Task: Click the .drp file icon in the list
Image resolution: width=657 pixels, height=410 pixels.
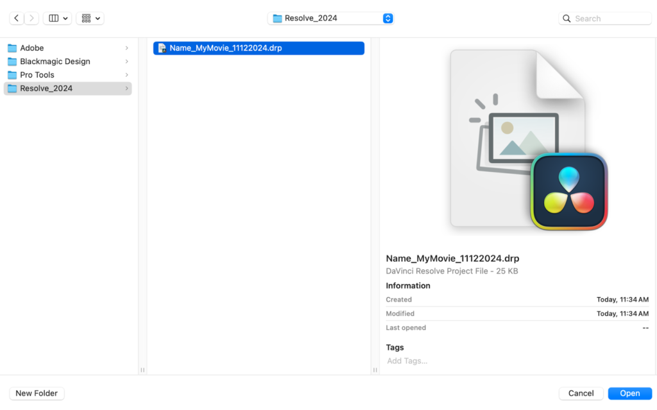Action: point(162,48)
